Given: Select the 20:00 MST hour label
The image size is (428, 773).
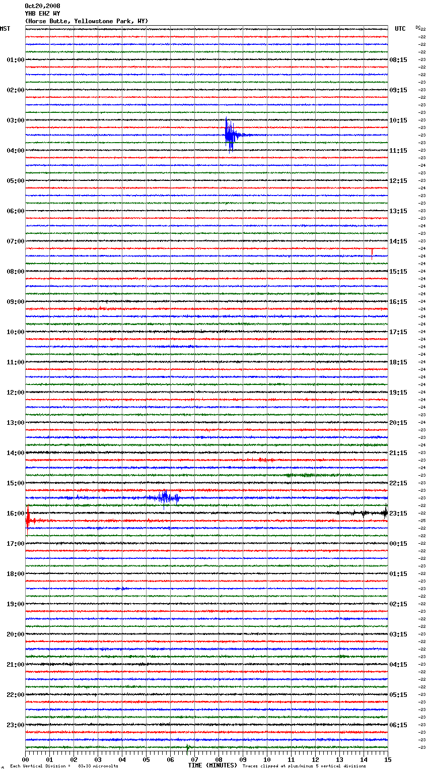Looking at the screenshot, I should point(16,634).
